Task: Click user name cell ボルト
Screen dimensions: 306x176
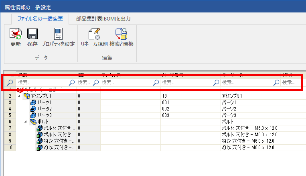Action: click(x=251, y=122)
